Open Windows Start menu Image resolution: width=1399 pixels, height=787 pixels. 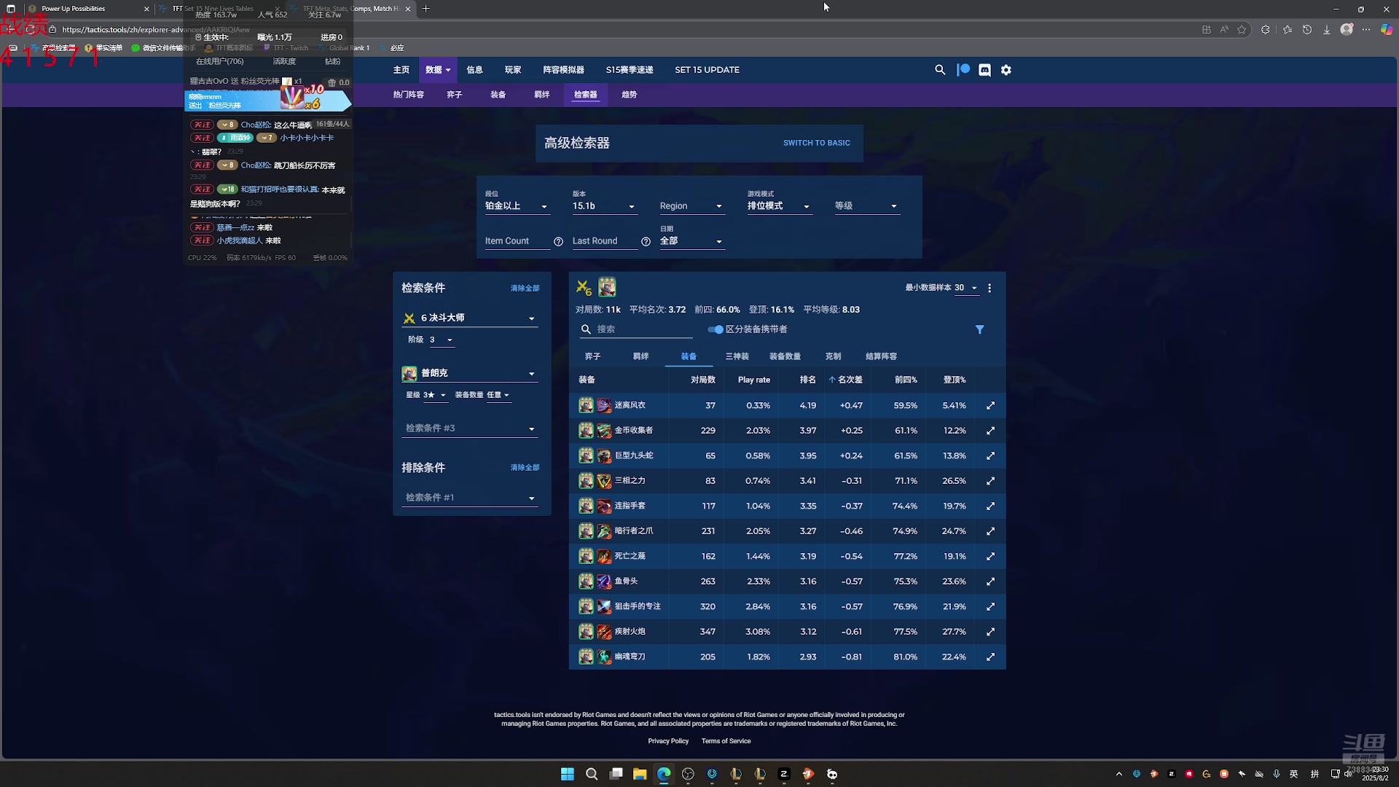(x=568, y=774)
